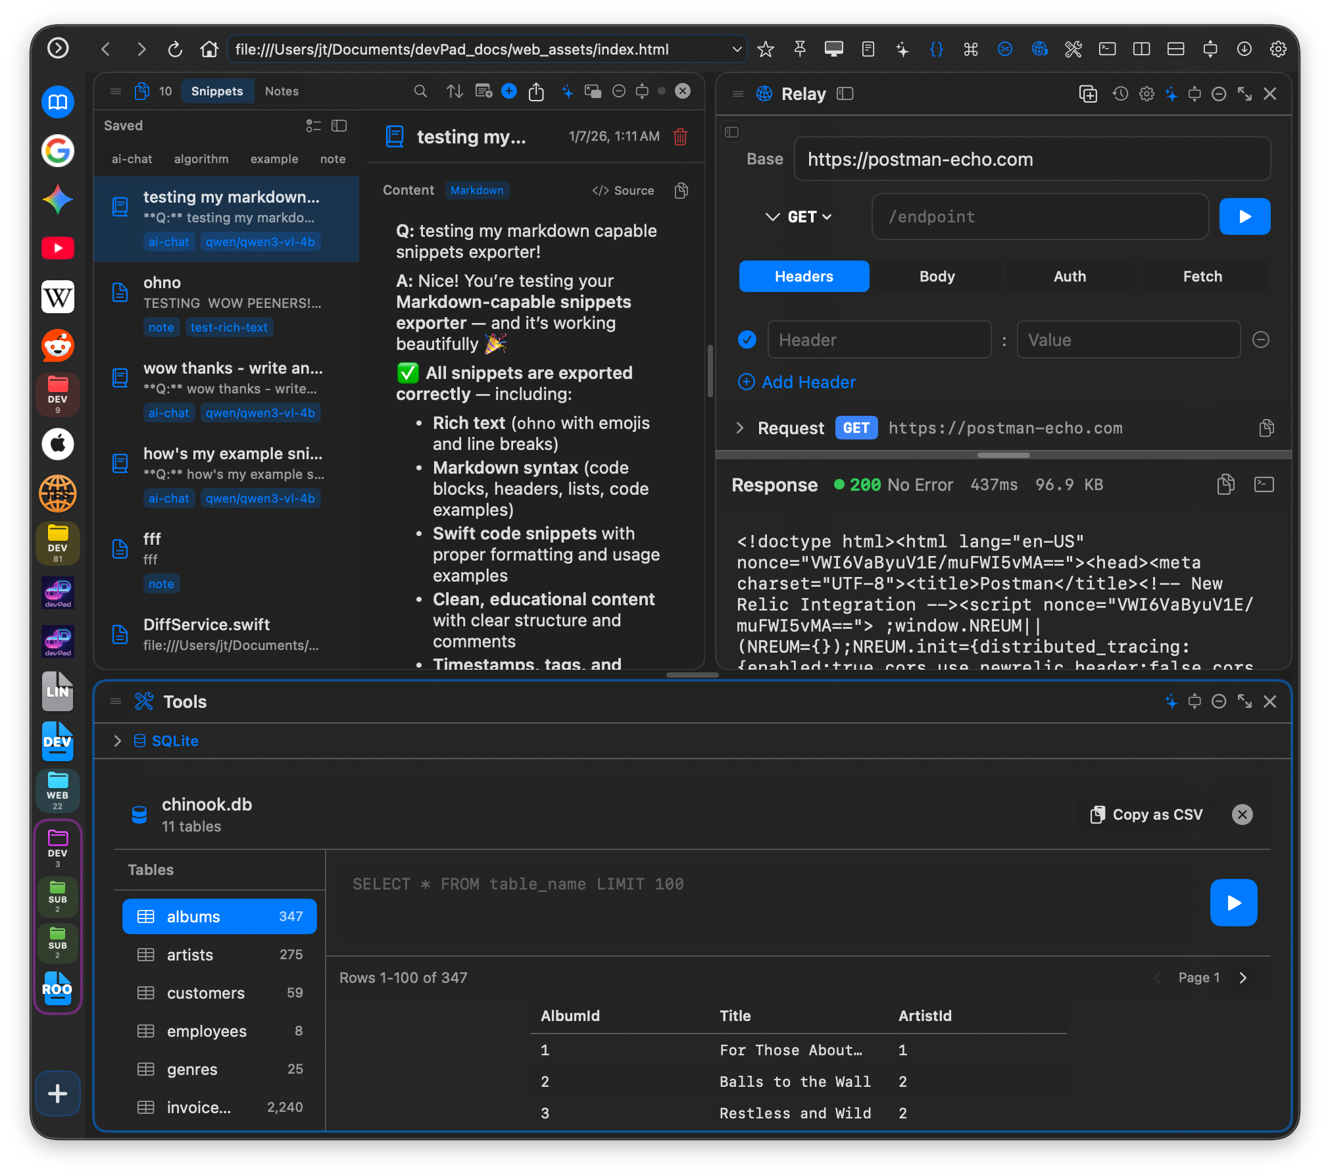The width and height of the screenshot is (1330, 1175).
Task: Switch content to Source view
Action: coord(622,191)
